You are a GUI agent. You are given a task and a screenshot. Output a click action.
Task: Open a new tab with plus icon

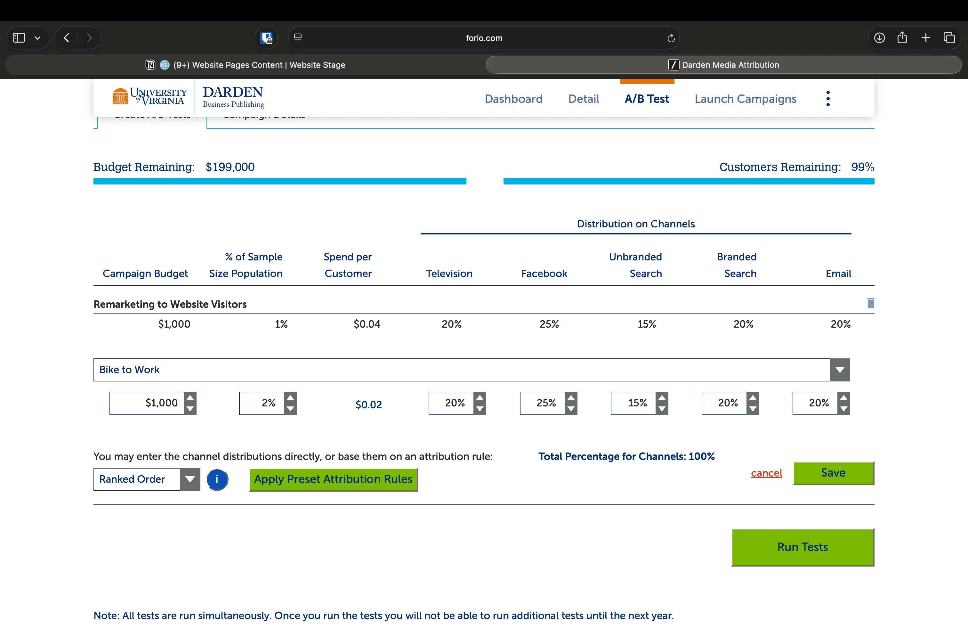[926, 38]
